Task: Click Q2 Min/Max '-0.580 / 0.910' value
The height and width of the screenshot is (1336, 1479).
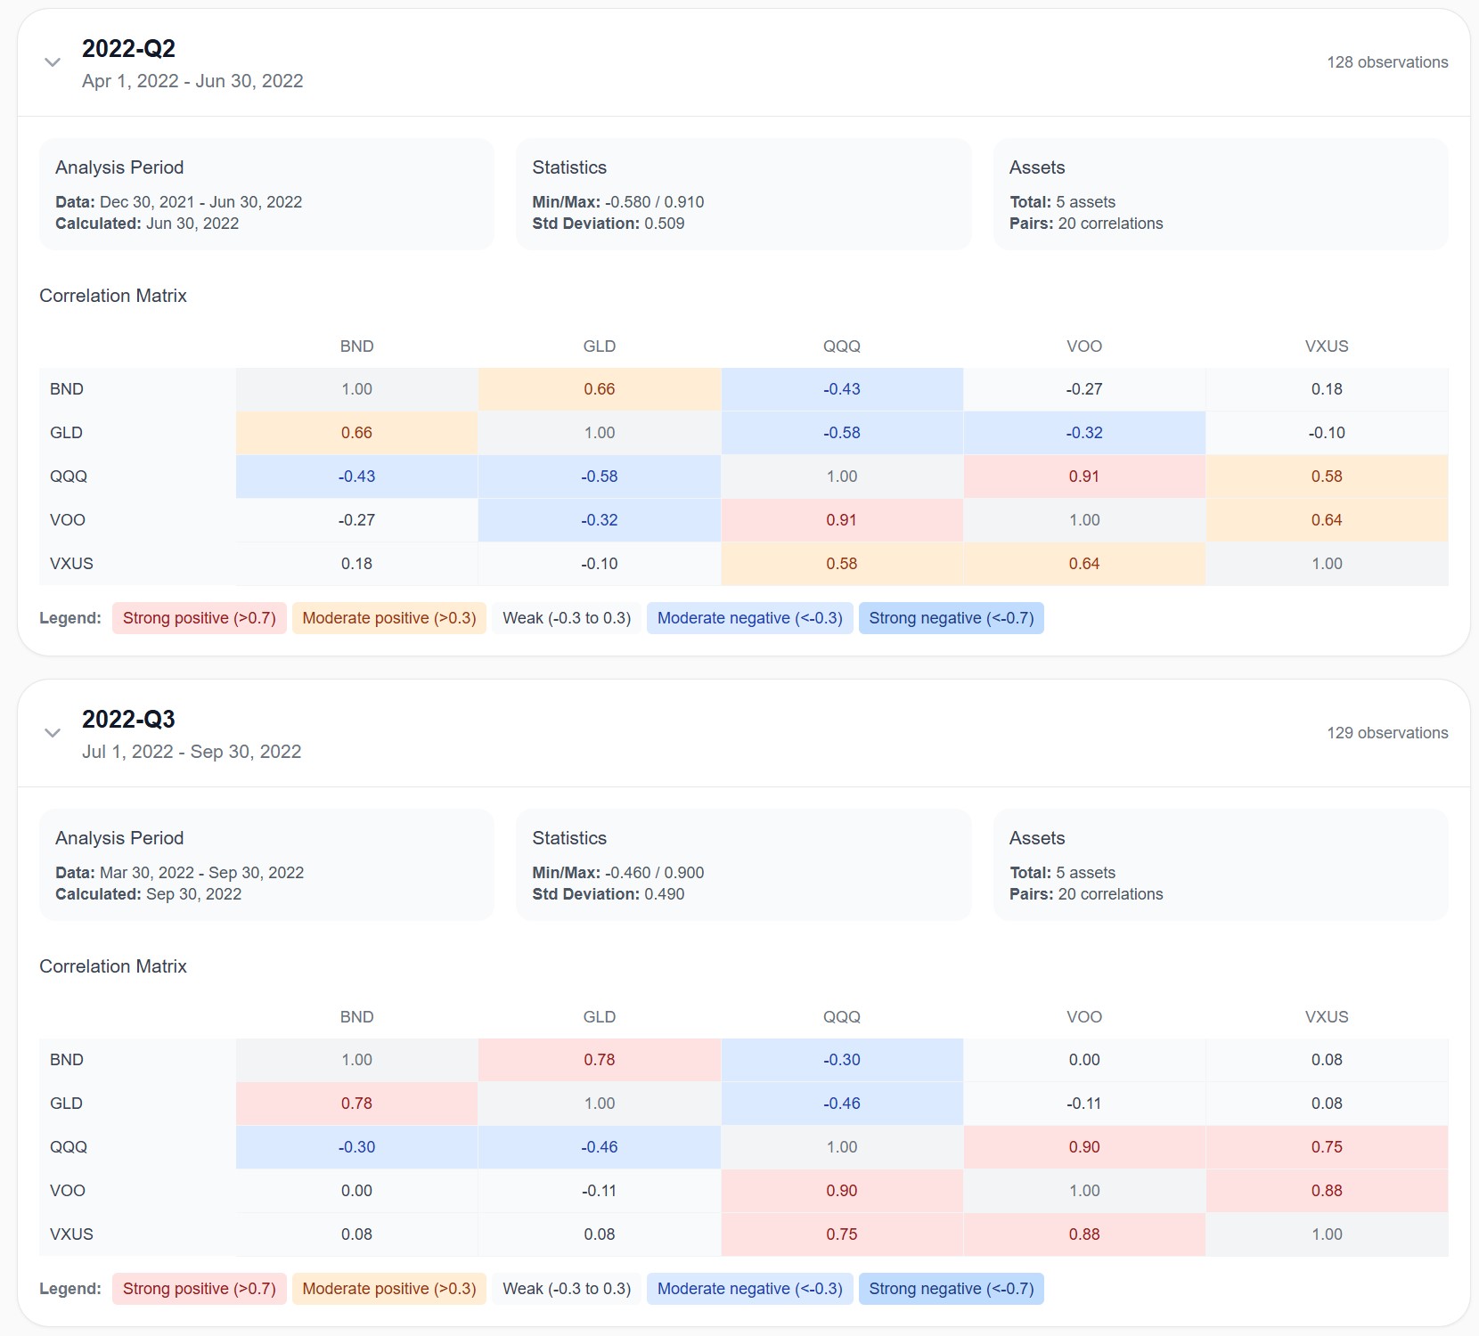Action: (x=654, y=202)
